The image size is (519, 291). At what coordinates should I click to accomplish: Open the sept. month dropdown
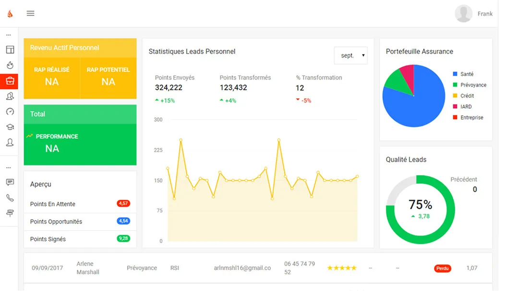pos(350,56)
